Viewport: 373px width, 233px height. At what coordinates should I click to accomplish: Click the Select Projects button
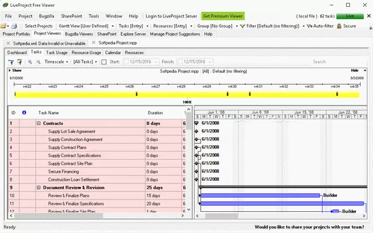pyautogui.click(x=39, y=26)
